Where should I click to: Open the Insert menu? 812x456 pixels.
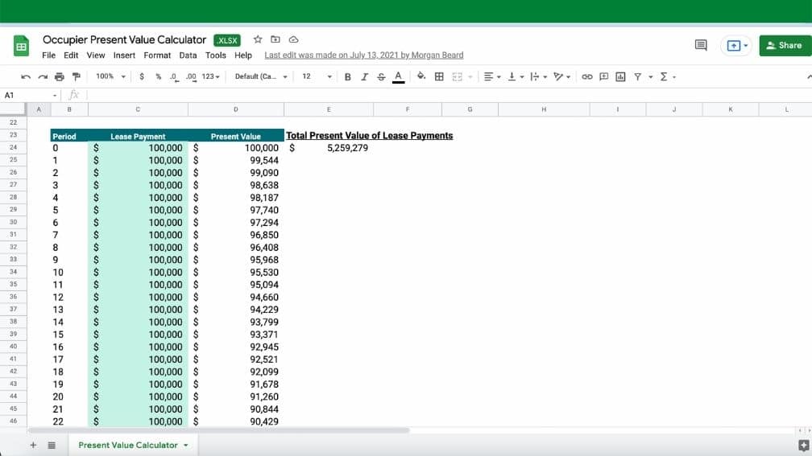click(124, 55)
